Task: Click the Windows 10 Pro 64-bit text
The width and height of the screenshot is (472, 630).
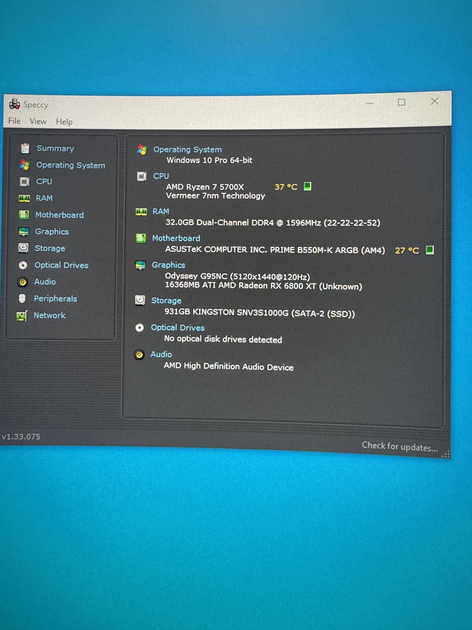Action: [209, 160]
